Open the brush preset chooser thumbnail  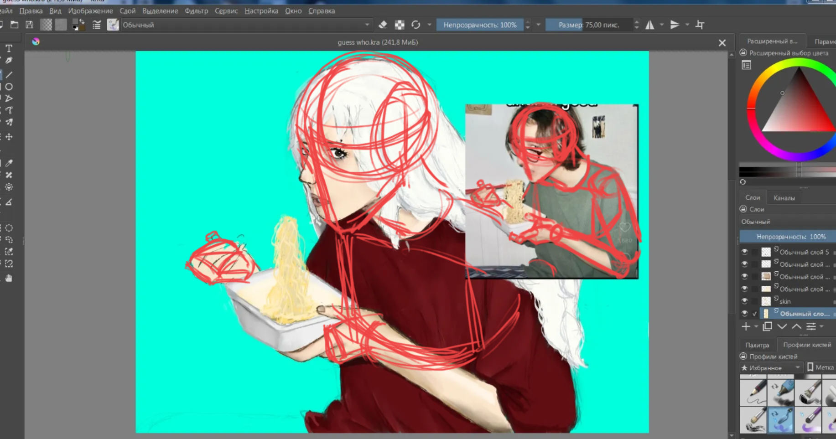pos(113,25)
